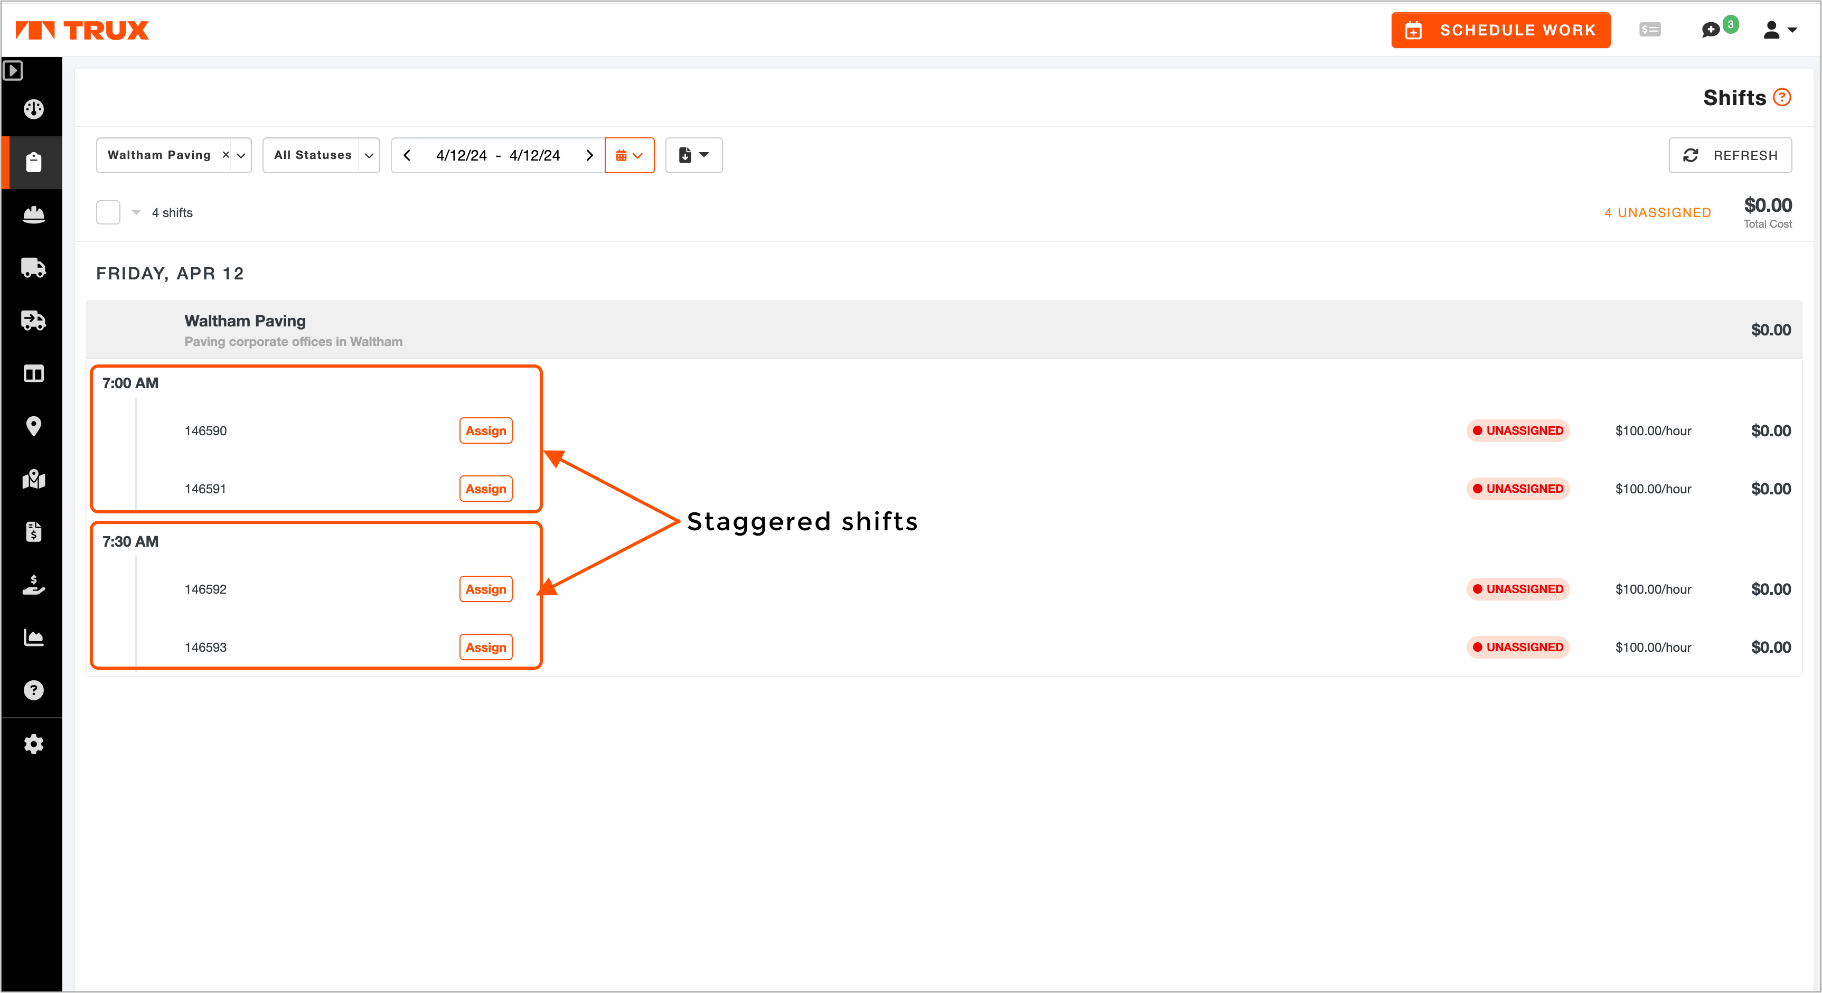Click UNASSIGNED status badge for 146591

(x=1518, y=489)
